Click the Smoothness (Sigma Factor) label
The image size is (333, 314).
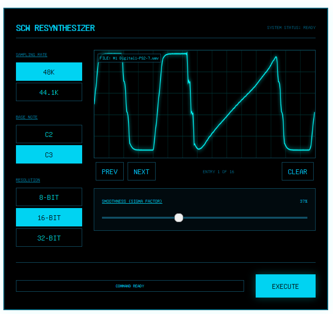(132, 201)
